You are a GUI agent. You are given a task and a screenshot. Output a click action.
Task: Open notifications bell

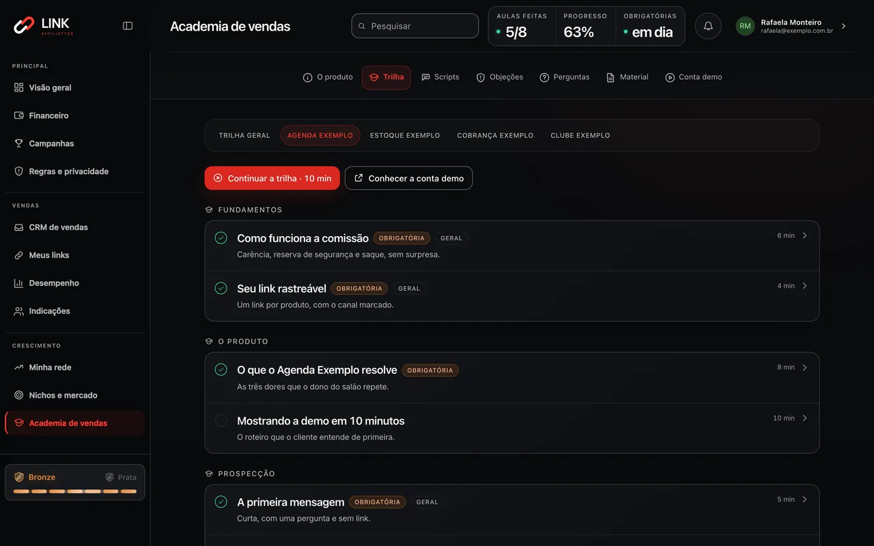click(x=708, y=26)
